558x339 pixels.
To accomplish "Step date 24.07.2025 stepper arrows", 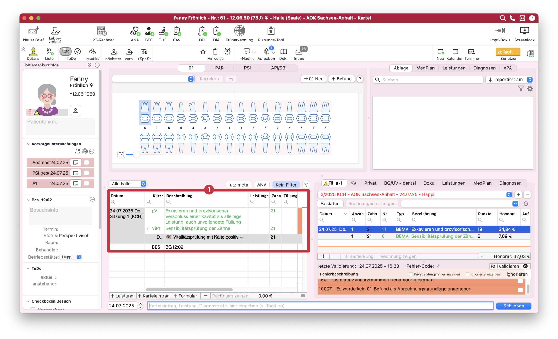I will (141, 306).
